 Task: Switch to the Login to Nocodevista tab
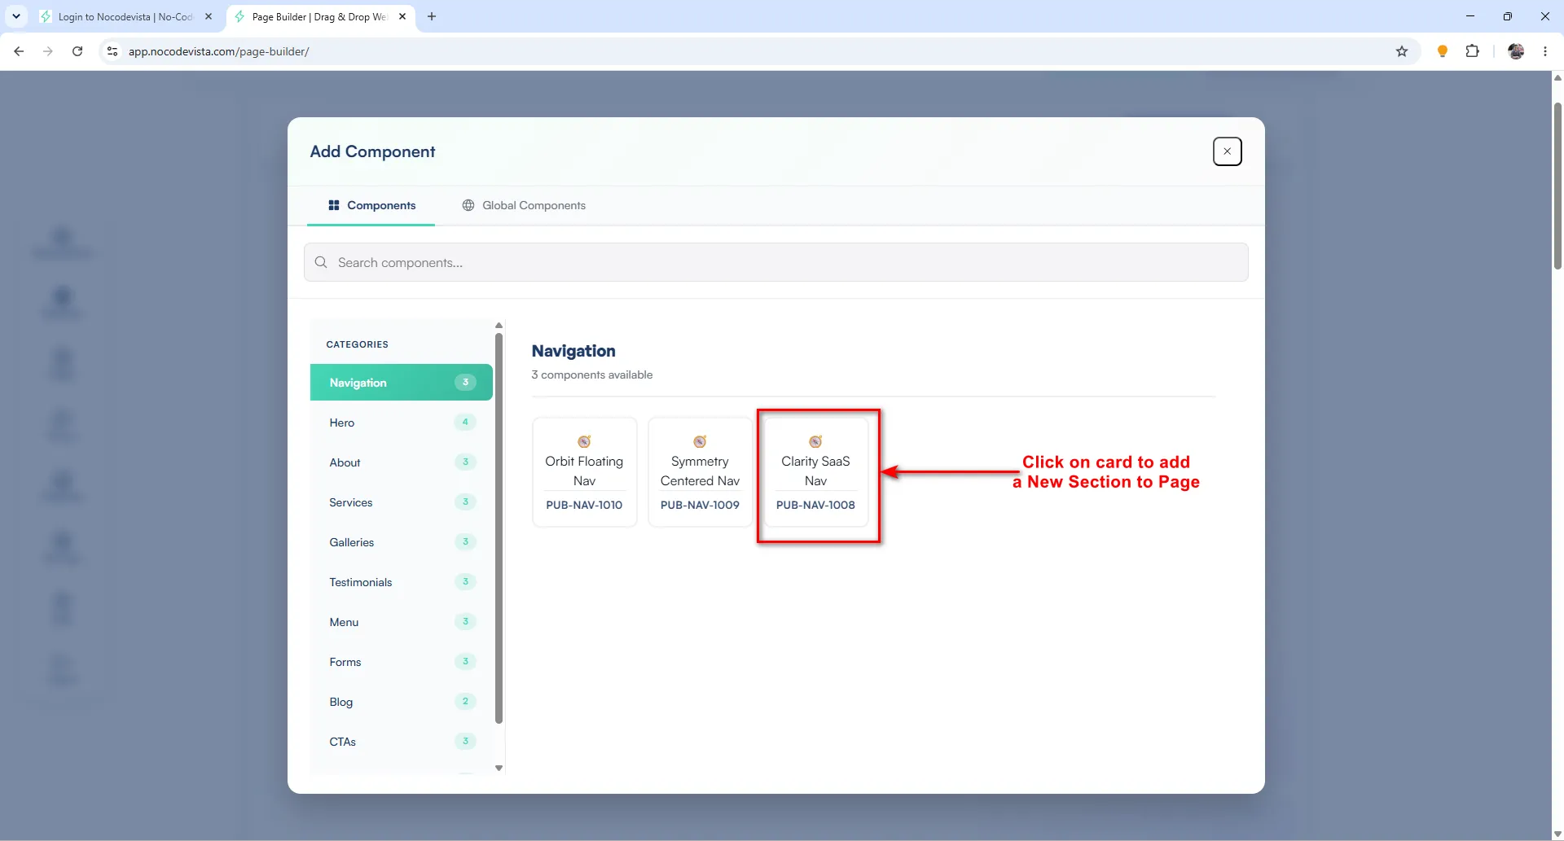125,16
